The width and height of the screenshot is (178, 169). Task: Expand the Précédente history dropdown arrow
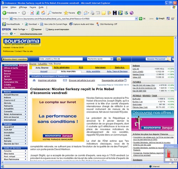pos(19,13)
